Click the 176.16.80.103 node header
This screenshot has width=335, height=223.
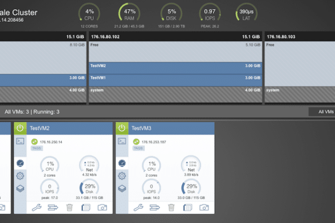[300, 37]
